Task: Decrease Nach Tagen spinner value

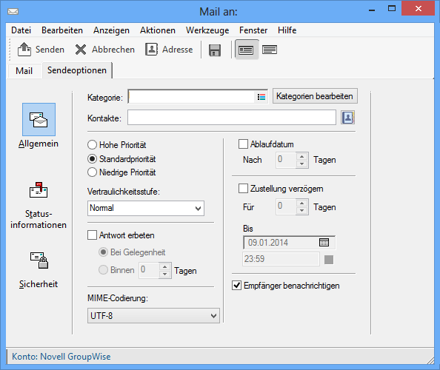Action: pos(302,164)
